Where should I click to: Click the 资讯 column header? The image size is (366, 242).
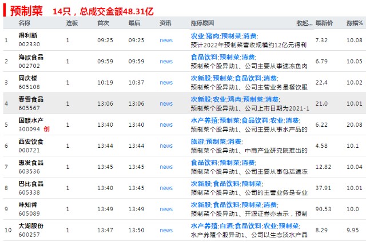(165, 23)
